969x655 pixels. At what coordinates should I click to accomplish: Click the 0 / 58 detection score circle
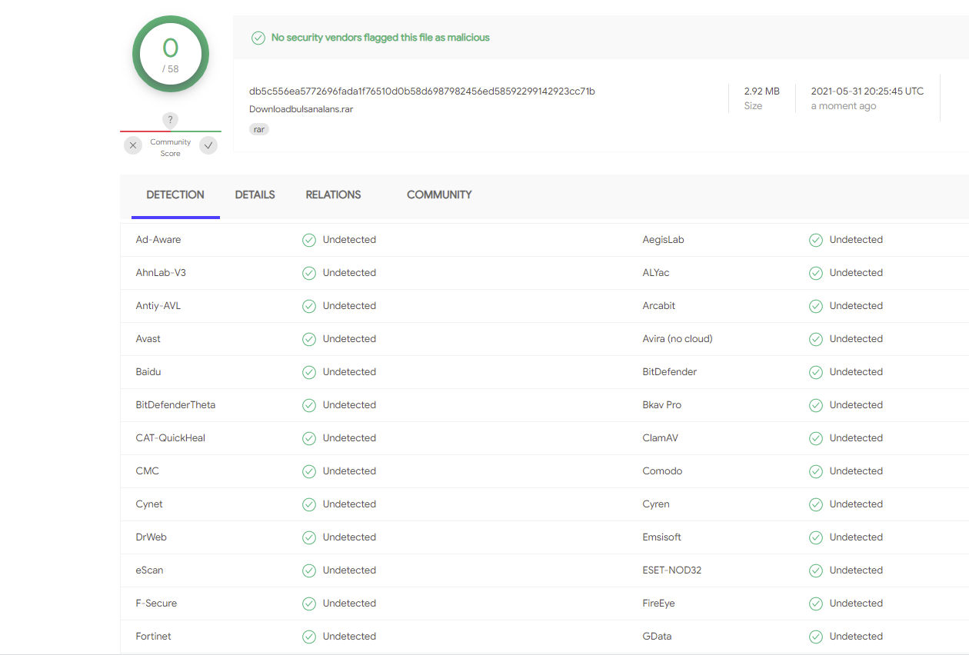tap(171, 54)
